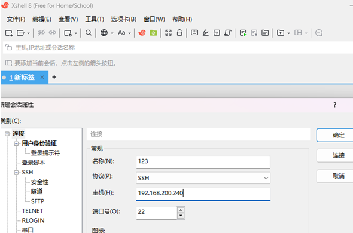Select 用户身份验证 in the category tree
353x233 pixels.
click(39, 143)
